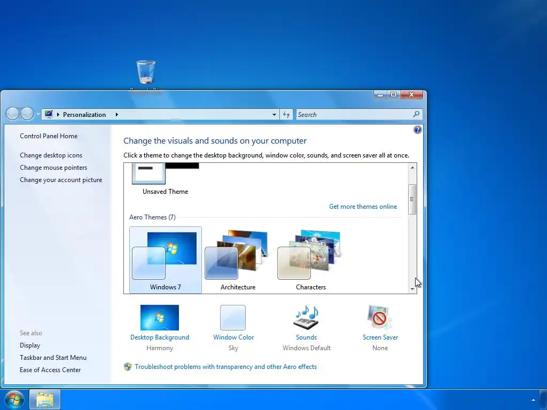Open the Recycle Bin desktop icon
Image resolution: width=547 pixels, height=410 pixels.
coord(146,72)
